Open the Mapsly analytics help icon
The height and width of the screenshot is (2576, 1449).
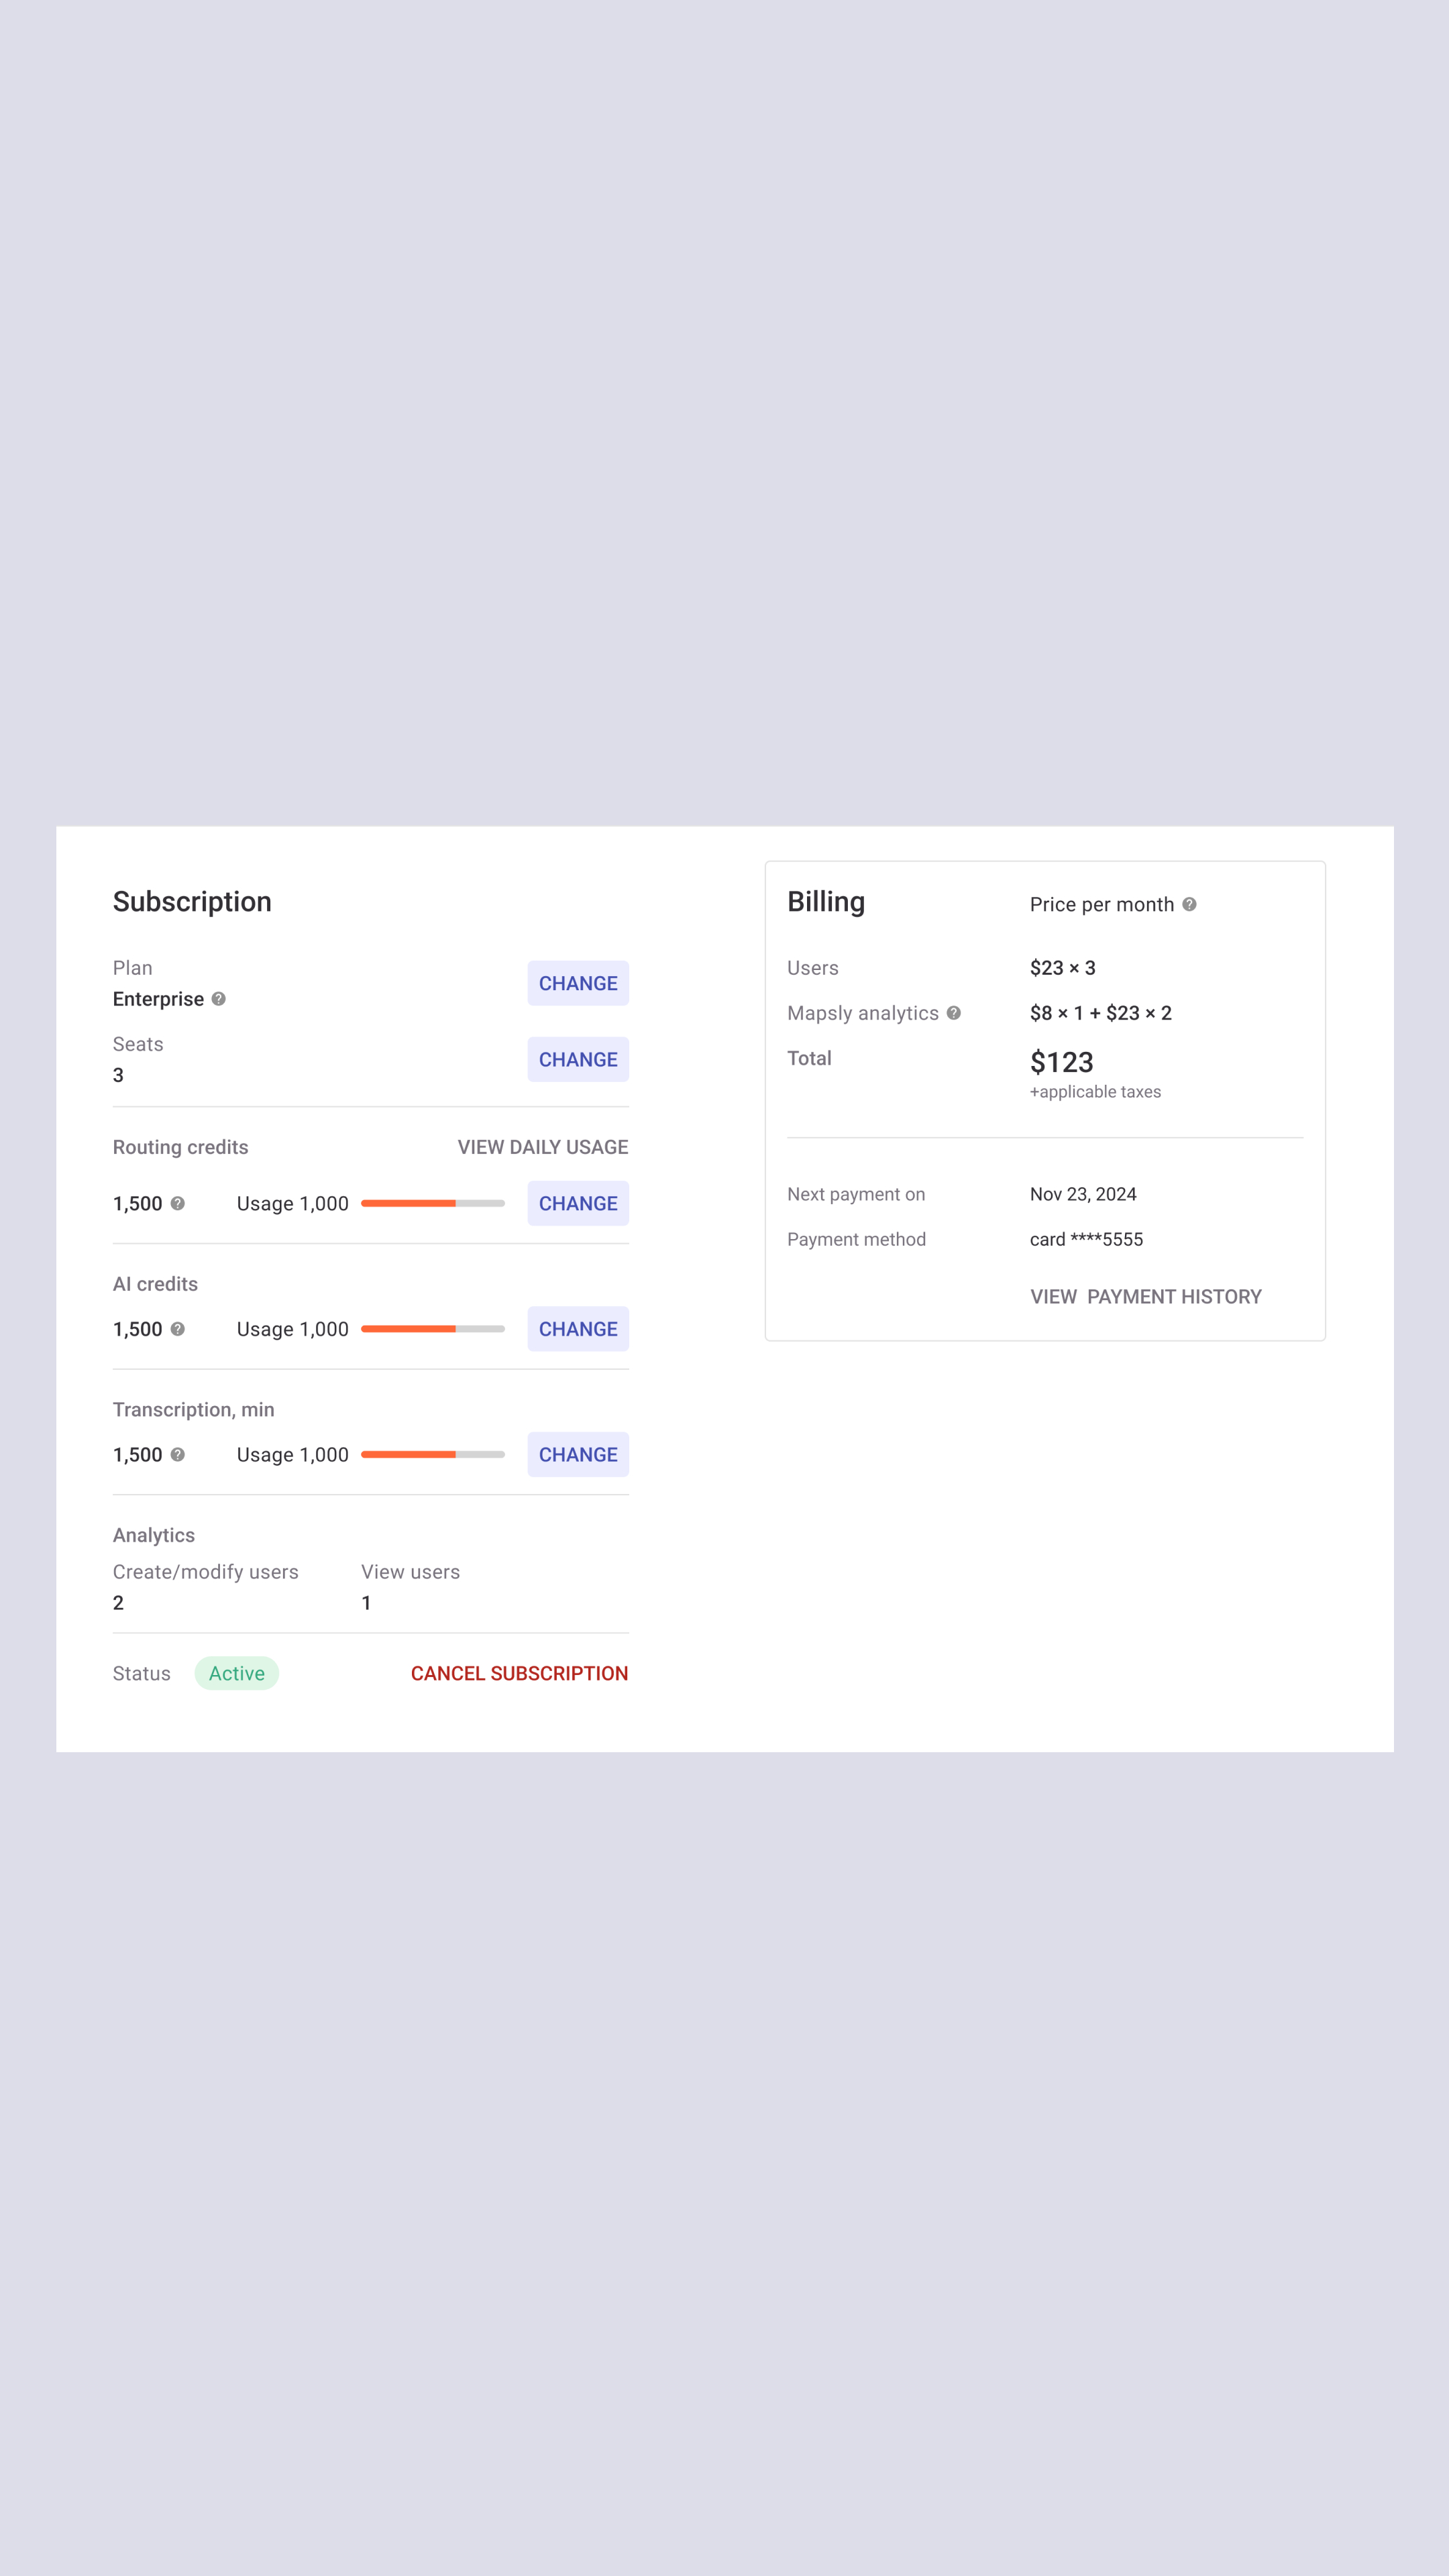click(x=954, y=1013)
